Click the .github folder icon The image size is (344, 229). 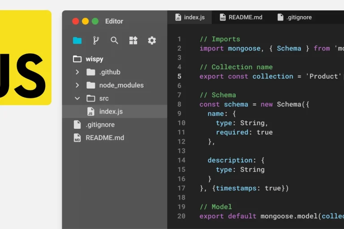pos(90,72)
